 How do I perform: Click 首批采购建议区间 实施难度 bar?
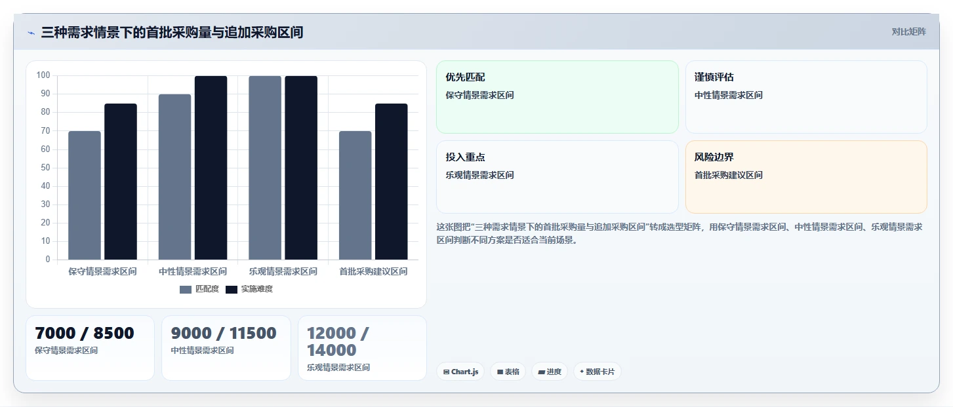[x=392, y=182]
